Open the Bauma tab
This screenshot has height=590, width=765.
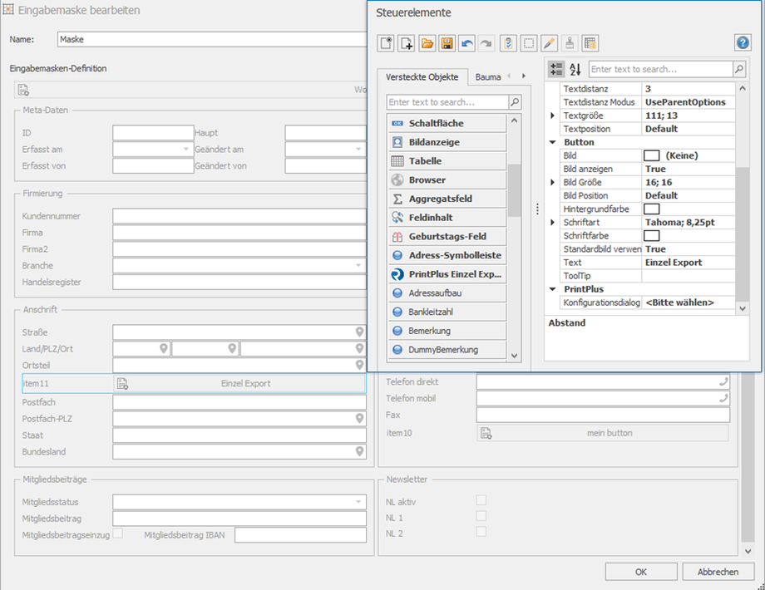click(488, 77)
